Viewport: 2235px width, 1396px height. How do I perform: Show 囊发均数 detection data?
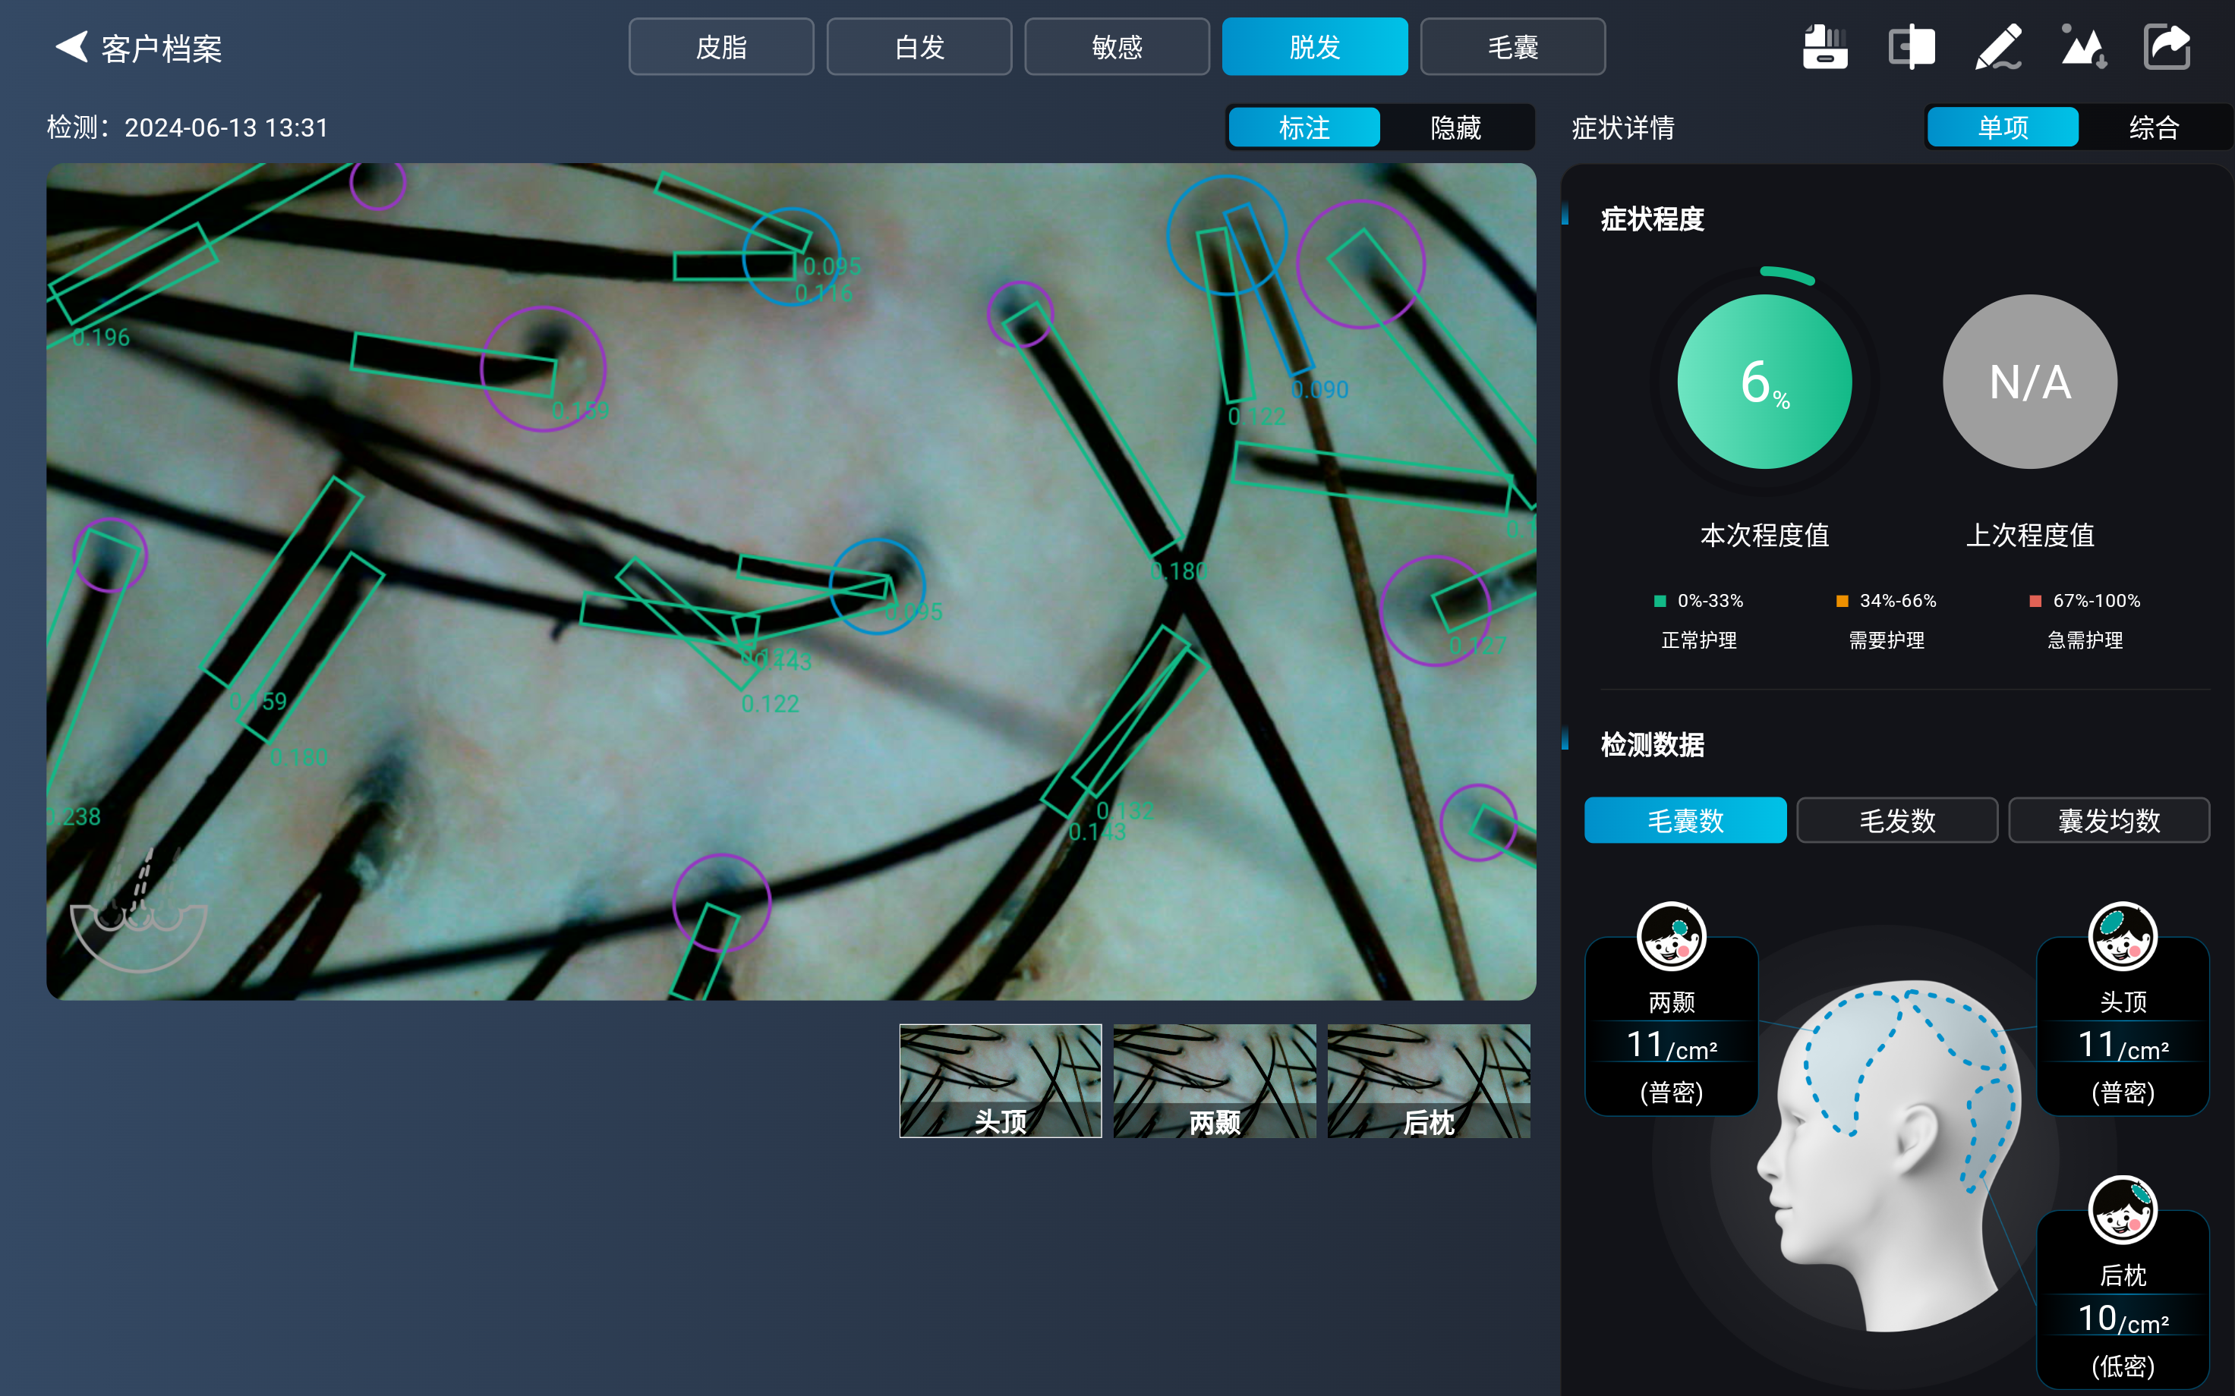coord(2108,820)
